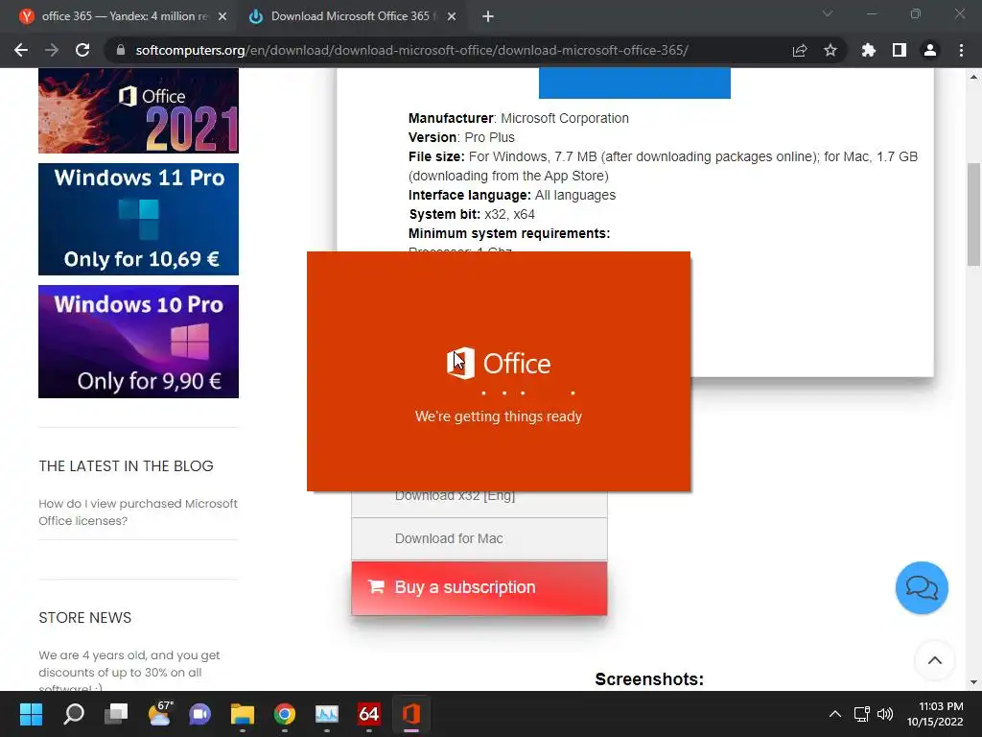Click the Minimum system requirements label
This screenshot has height=737, width=982.
tap(509, 234)
